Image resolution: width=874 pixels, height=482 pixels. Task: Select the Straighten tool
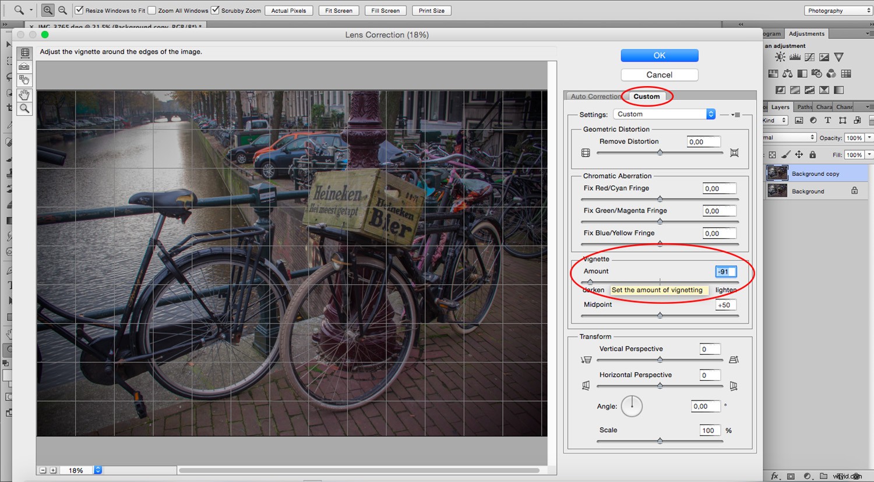point(24,66)
